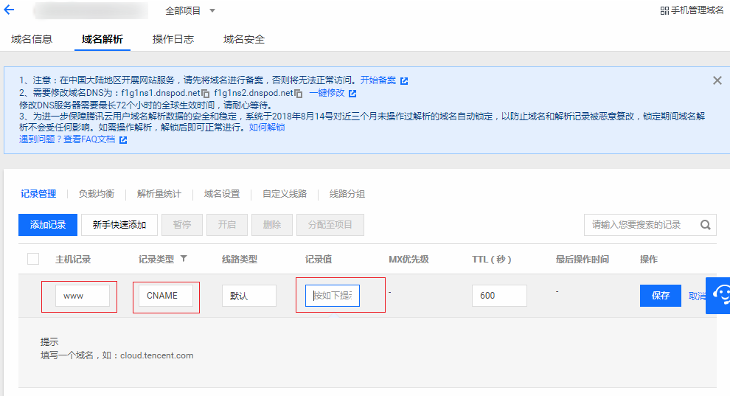The image size is (730, 396).
Task: Click the 保存 button
Action: (x=661, y=296)
